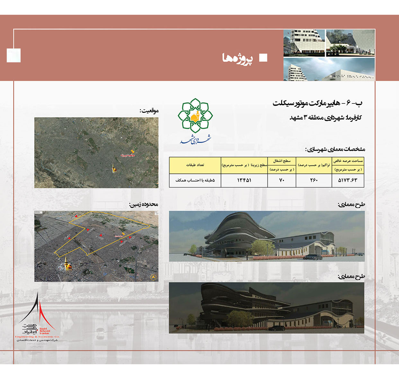
Task: Click the white square bullet beside پروژه‌ها
Action: point(263,57)
